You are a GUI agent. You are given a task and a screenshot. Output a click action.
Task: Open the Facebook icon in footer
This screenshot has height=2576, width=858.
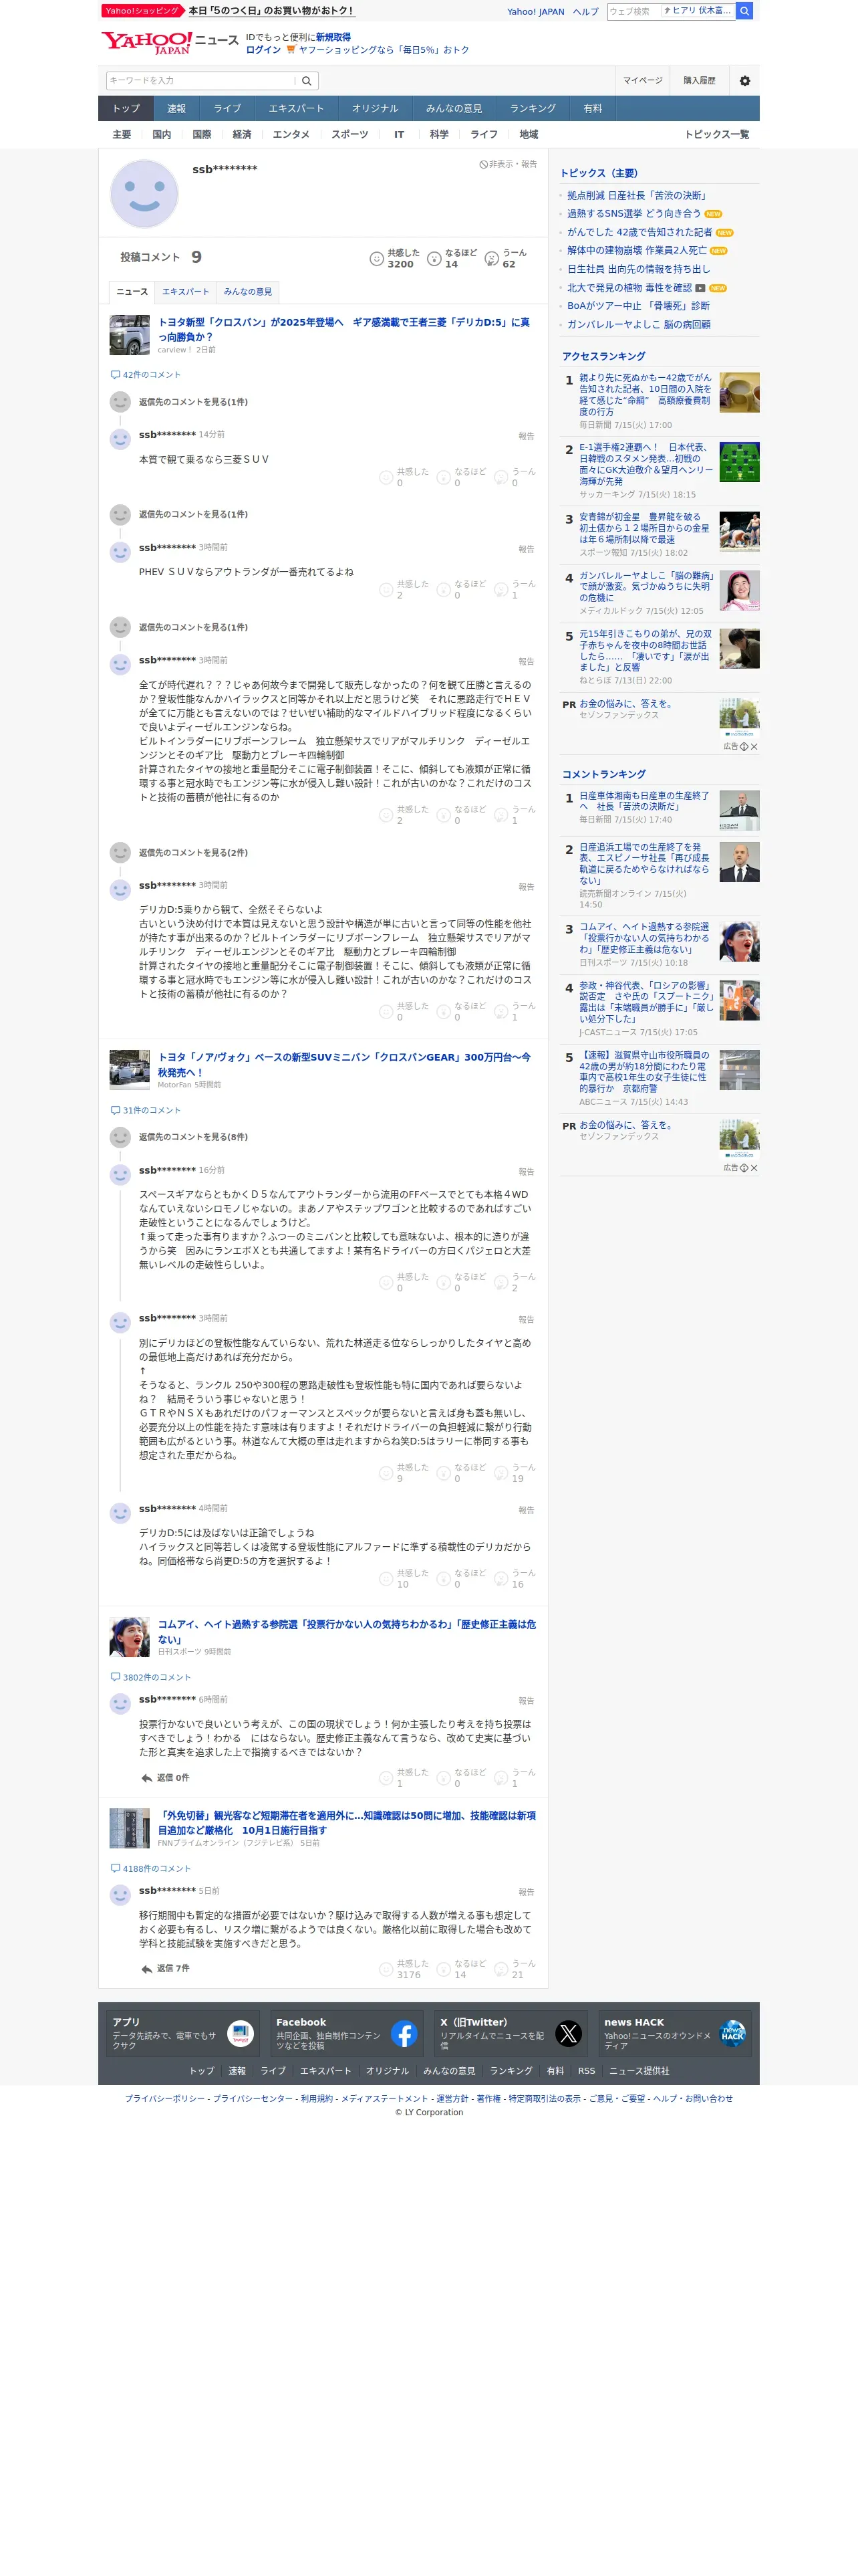(x=404, y=2034)
